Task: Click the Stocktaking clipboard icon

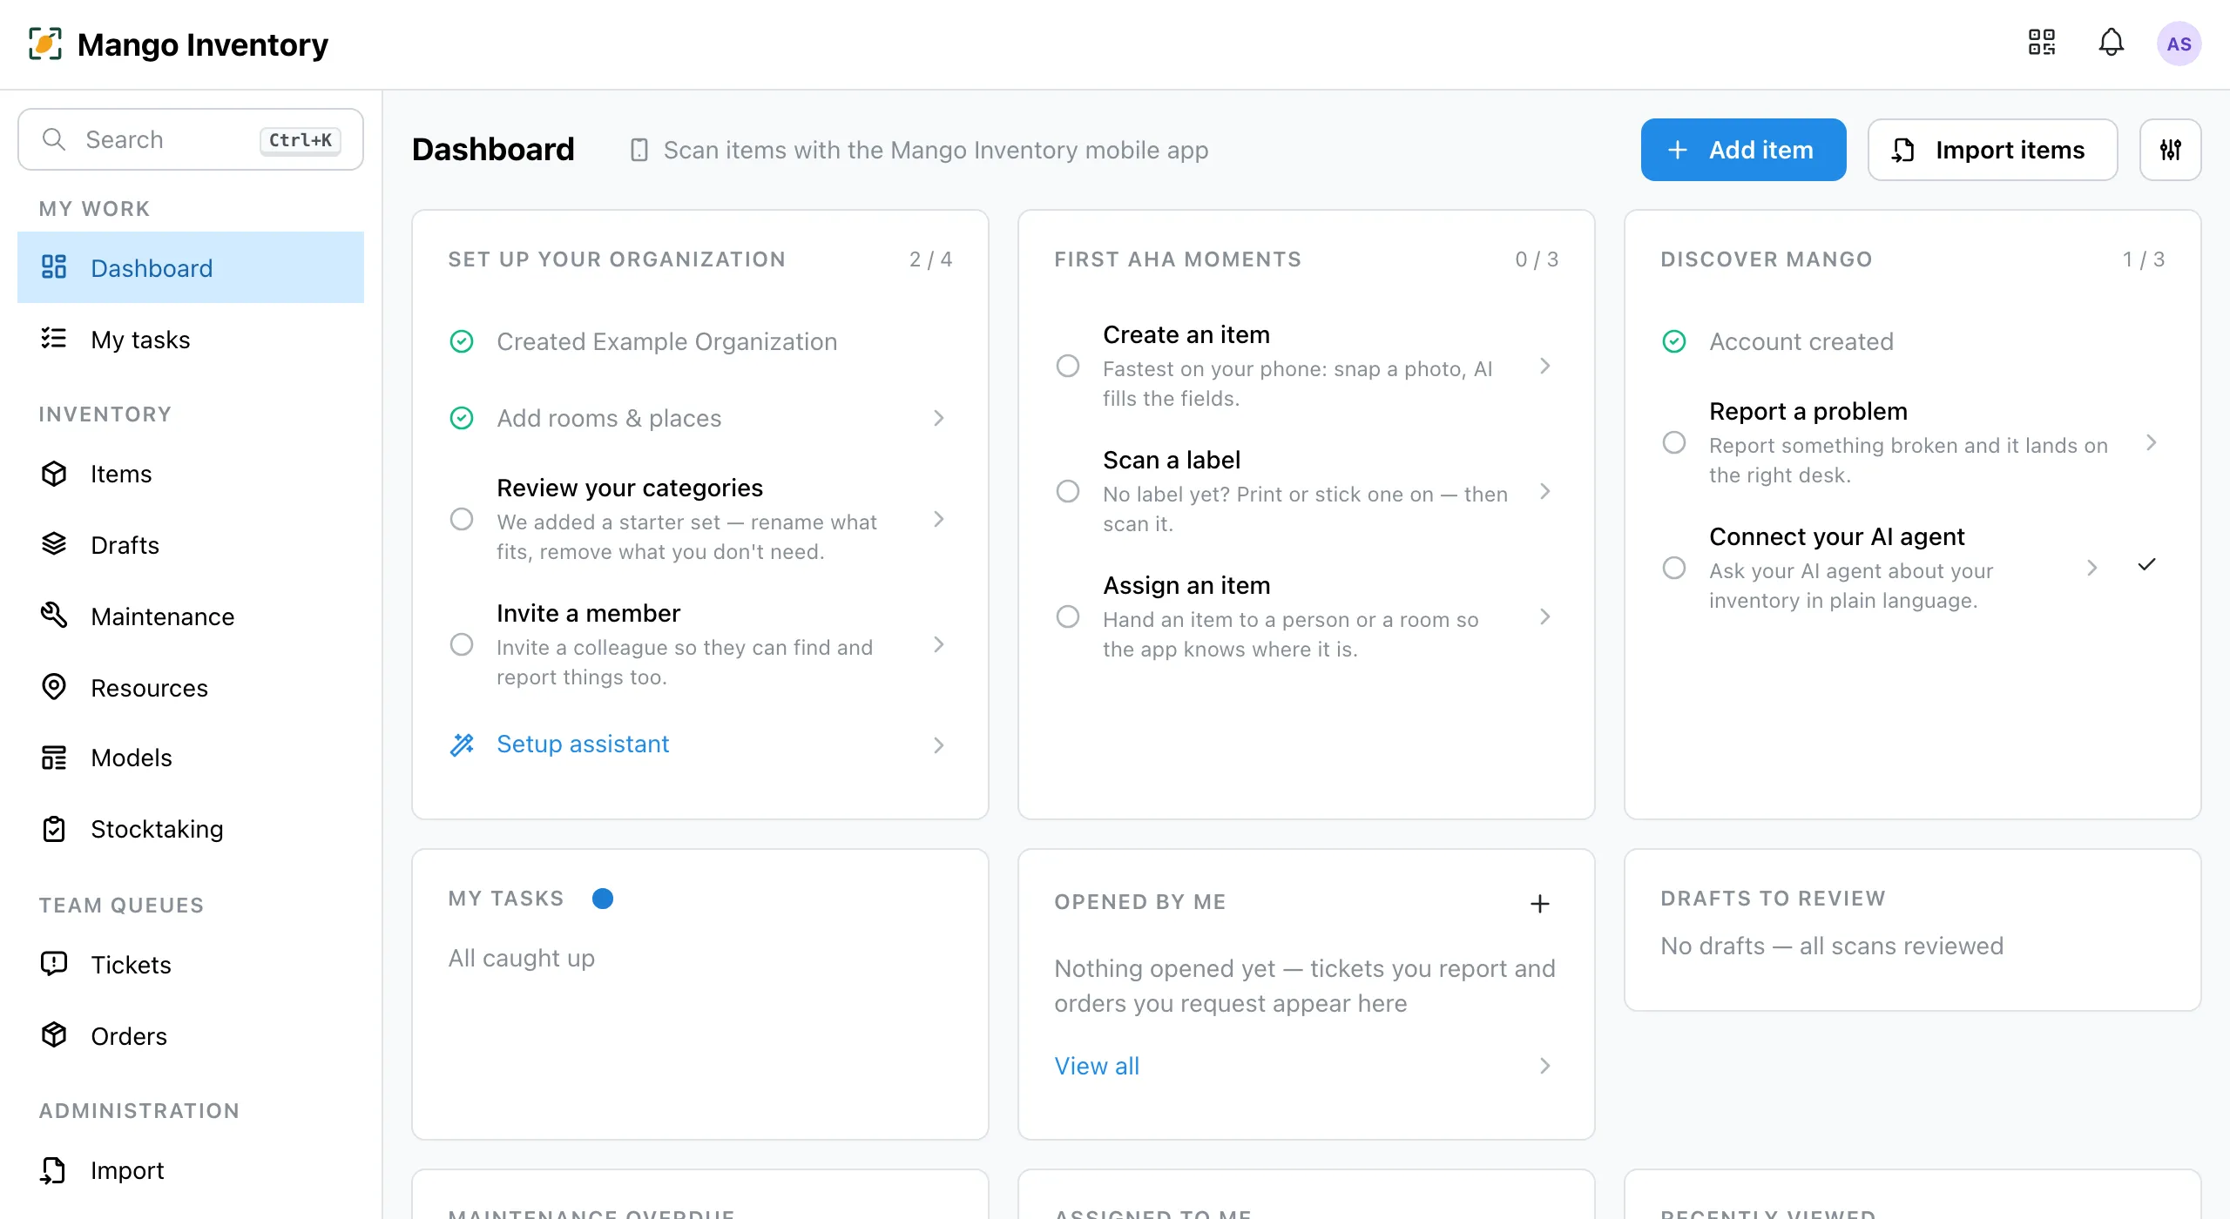Action: [54, 829]
